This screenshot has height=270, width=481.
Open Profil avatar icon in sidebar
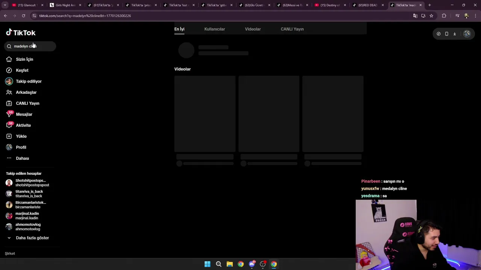point(9,147)
